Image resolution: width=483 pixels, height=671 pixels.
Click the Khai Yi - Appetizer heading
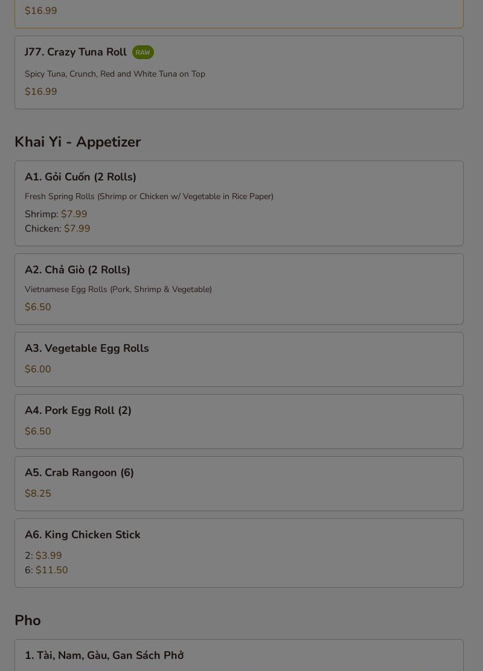pos(77,142)
